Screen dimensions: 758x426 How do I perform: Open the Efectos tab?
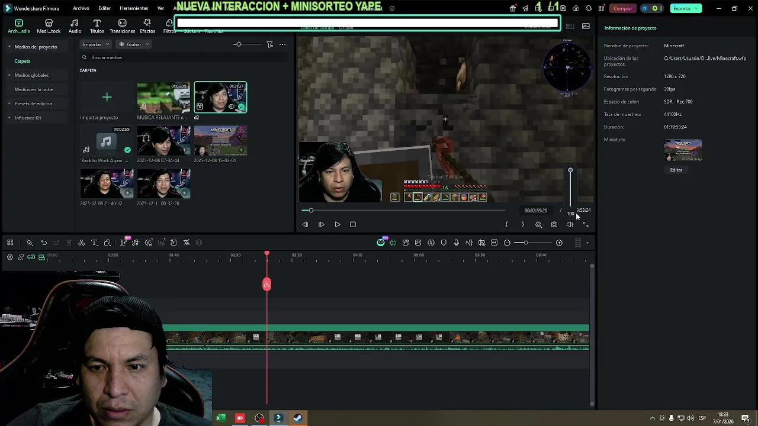[x=147, y=26]
